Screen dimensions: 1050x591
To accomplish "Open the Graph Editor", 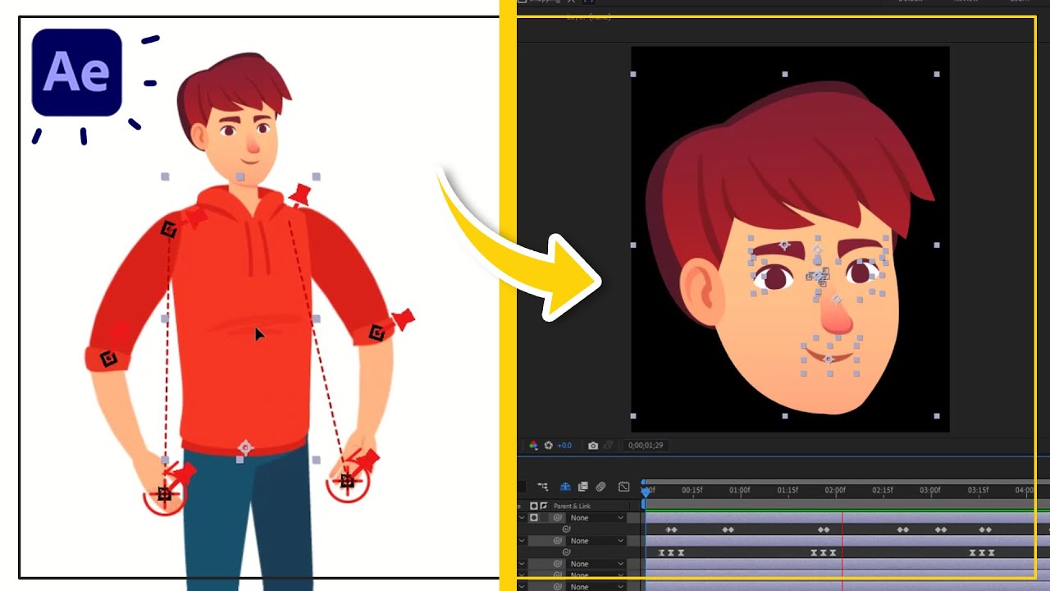I will (625, 486).
